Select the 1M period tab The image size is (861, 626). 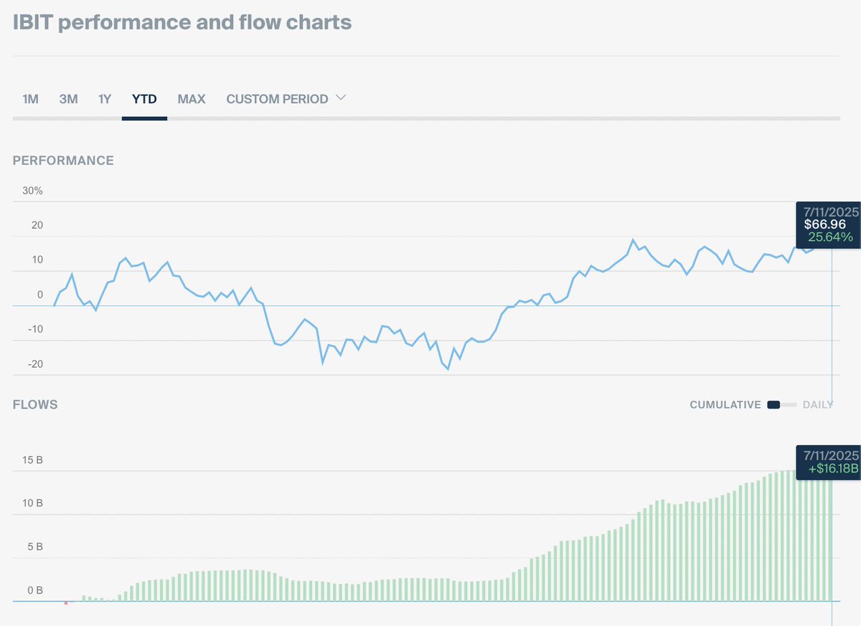point(30,99)
